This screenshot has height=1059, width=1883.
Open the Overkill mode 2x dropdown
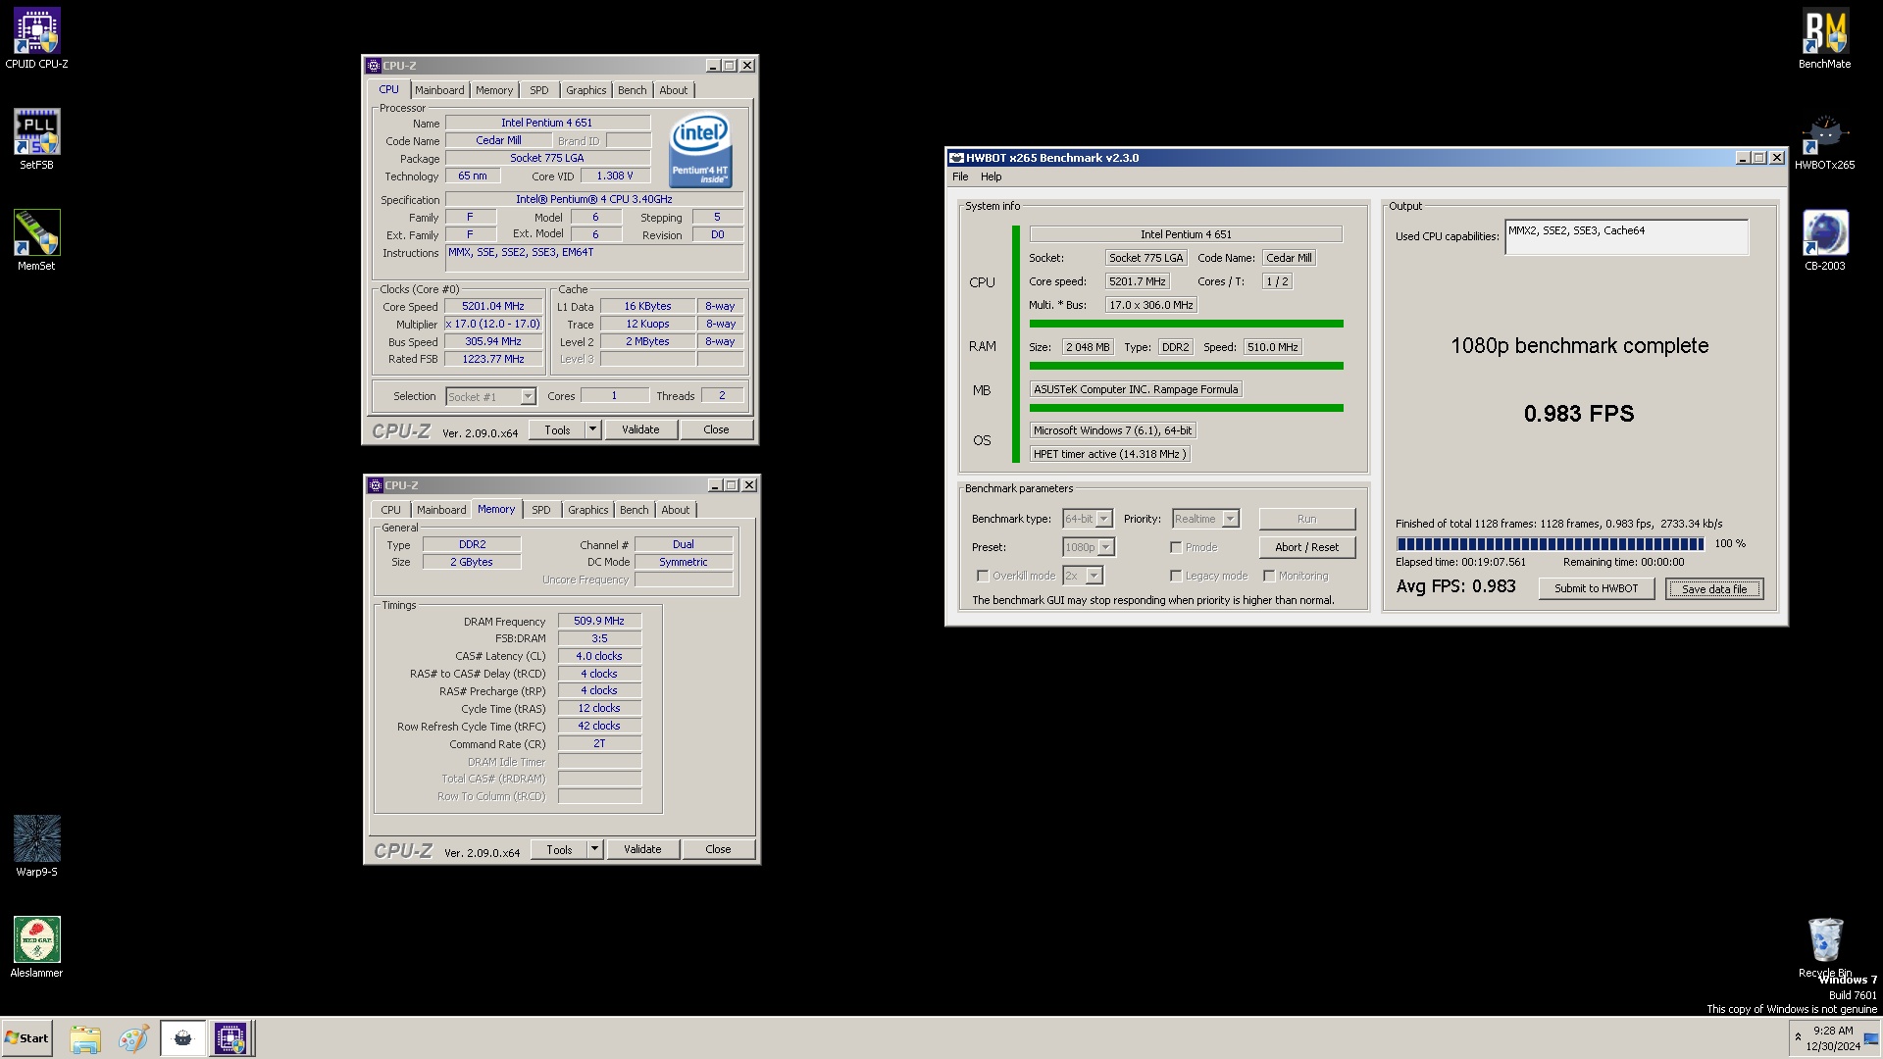(1083, 576)
